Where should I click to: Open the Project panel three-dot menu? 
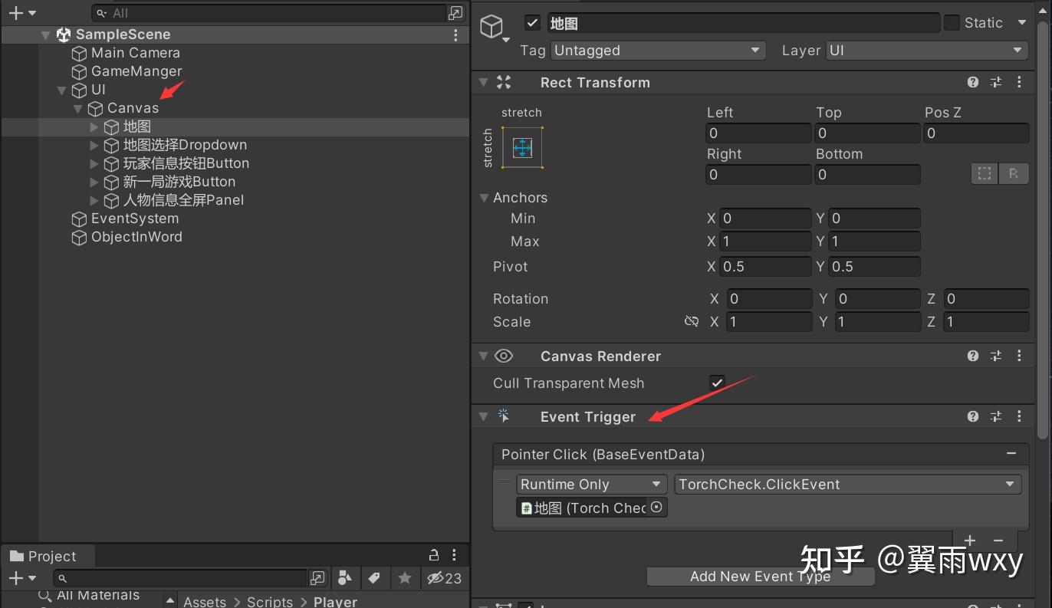click(455, 555)
